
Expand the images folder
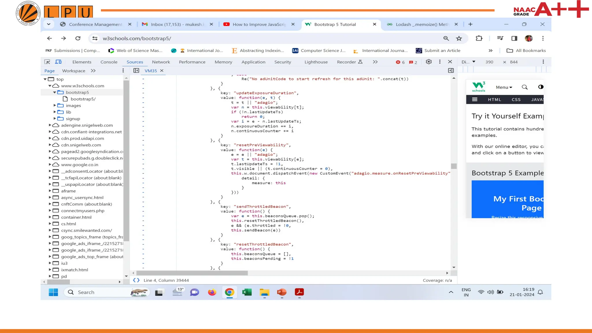(x=55, y=106)
